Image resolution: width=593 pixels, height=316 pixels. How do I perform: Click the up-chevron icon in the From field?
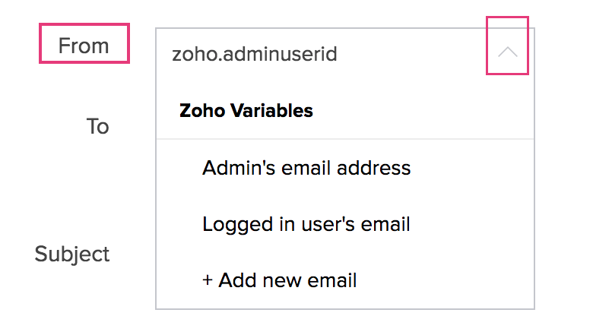[507, 53]
